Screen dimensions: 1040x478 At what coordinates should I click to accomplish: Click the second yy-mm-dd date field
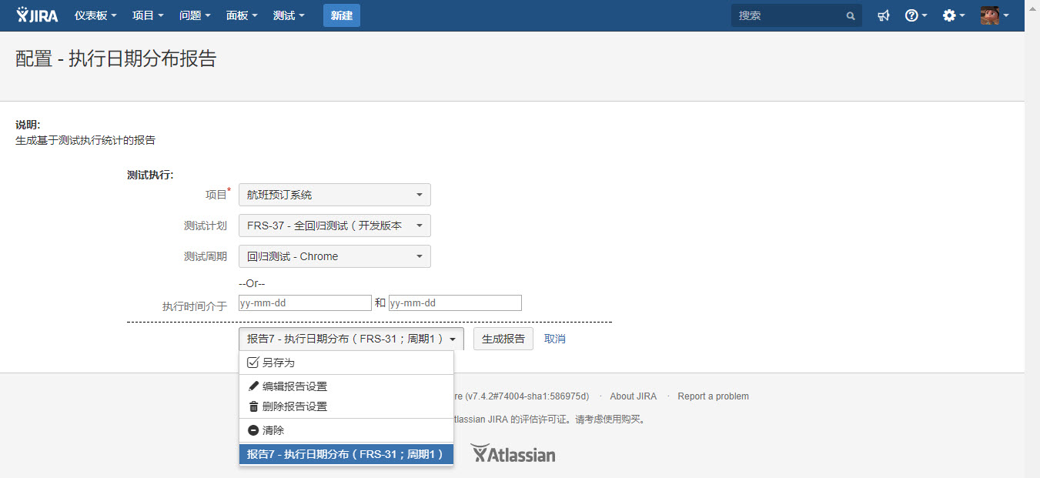455,303
